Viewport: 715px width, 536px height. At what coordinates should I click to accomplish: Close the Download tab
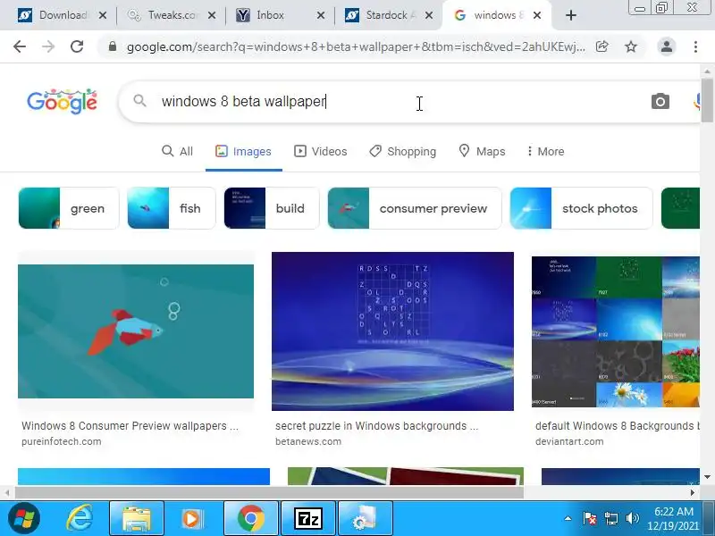103,15
